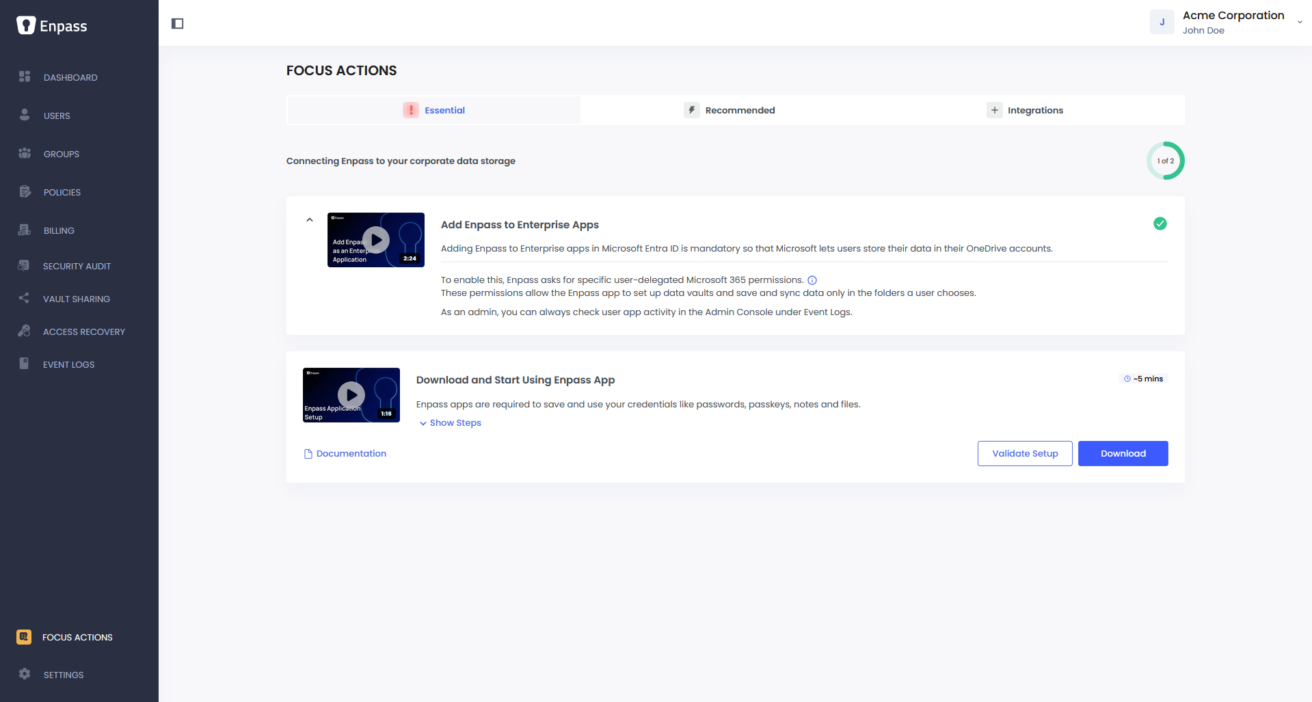The height and width of the screenshot is (702, 1312).
Task: Toggle the sidebar collapse icon
Action: tap(178, 24)
